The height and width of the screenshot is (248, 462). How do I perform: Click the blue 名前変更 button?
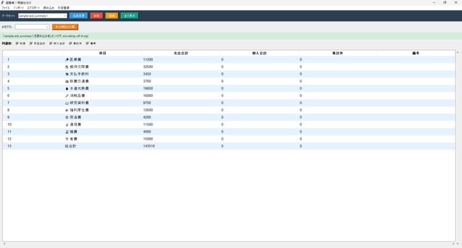tap(79, 16)
